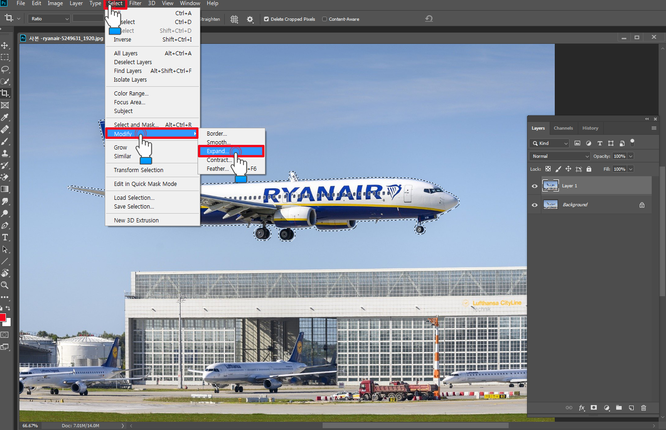Open the Filter menu
This screenshot has height=430, width=666.
pos(135,3)
